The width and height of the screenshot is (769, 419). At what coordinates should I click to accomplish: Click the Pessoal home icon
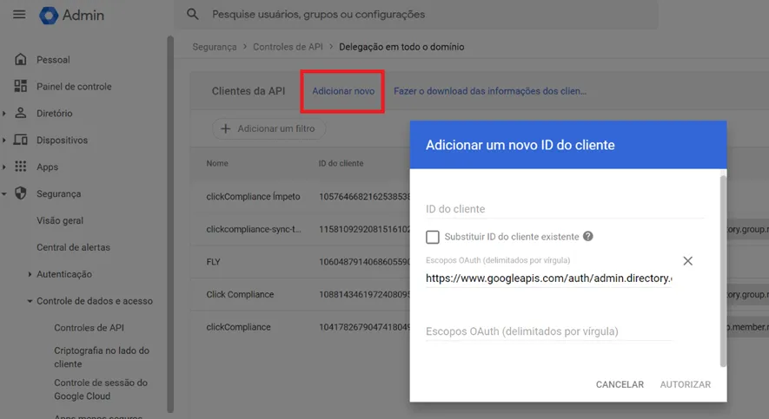pos(21,60)
